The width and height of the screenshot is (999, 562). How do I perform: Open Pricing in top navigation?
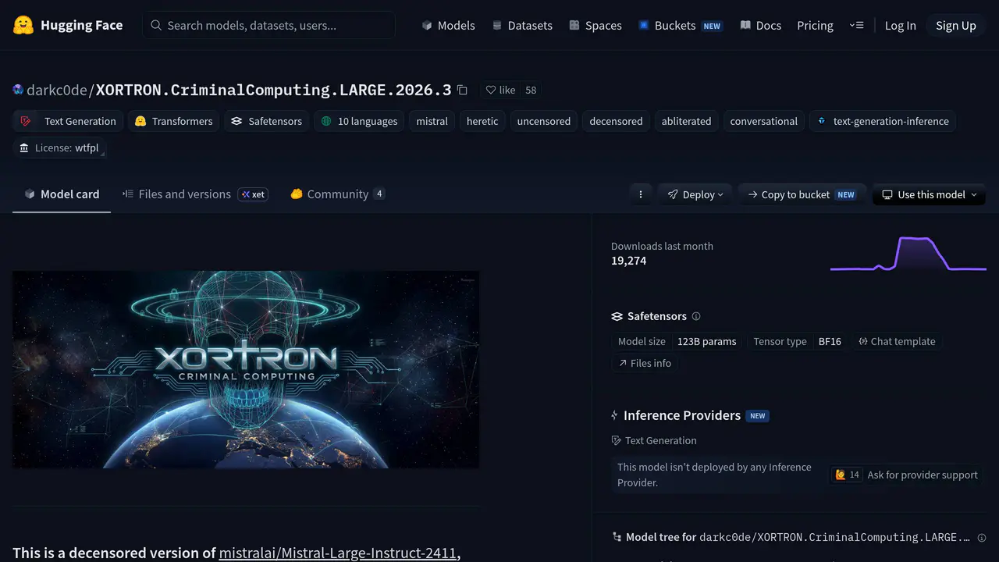click(815, 25)
